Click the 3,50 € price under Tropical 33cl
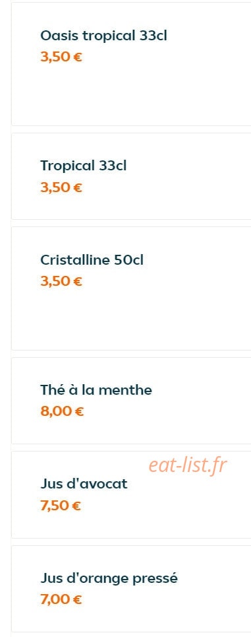 click(61, 187)
